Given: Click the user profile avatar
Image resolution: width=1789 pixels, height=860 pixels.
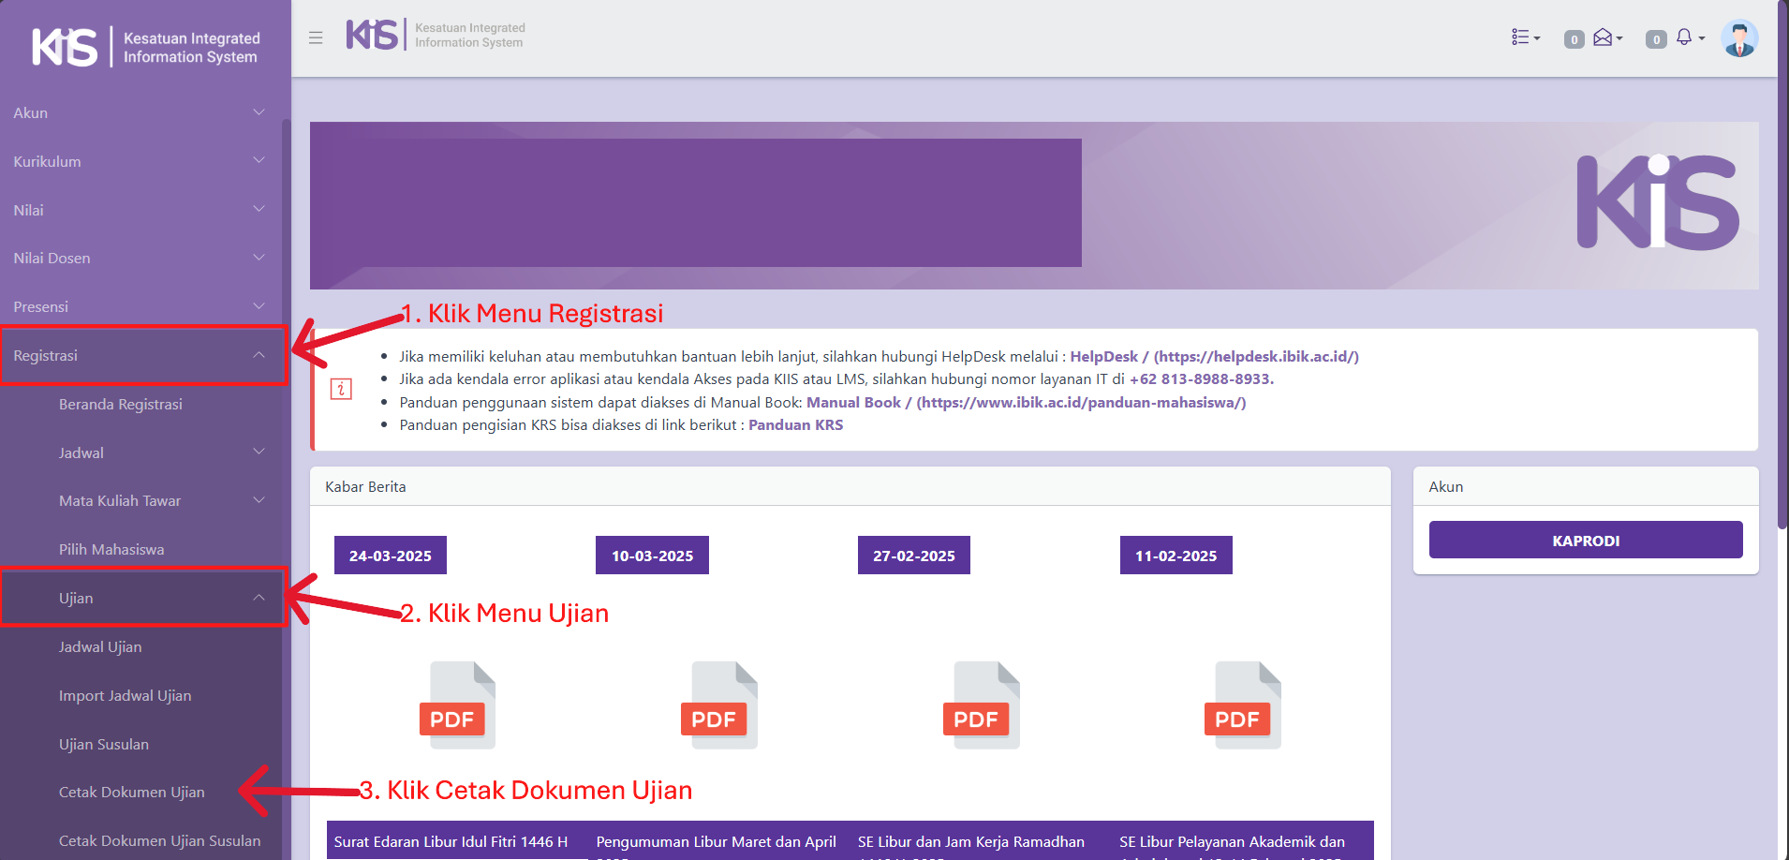Looking at the screenshot, I should pos(1739,38).
